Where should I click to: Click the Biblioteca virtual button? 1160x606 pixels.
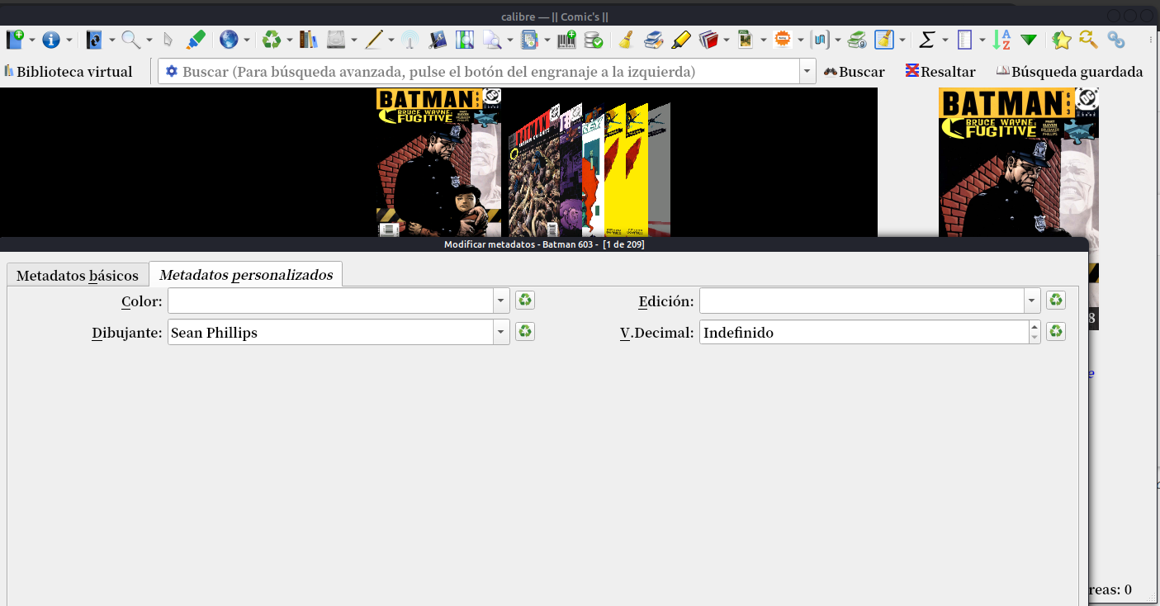[x=69, y=72]
